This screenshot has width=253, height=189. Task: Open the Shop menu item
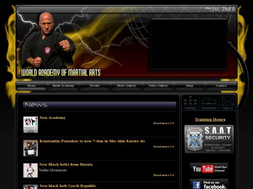190,86
